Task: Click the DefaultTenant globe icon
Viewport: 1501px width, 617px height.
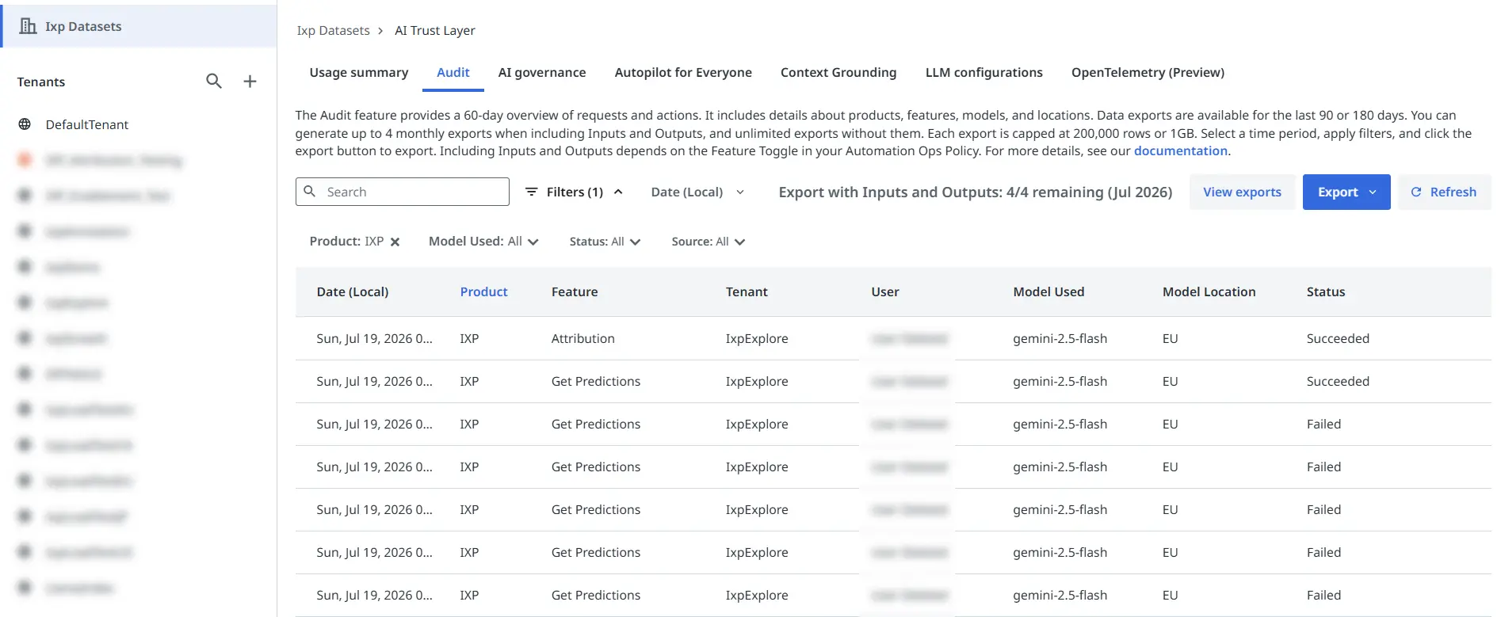Action: (x=25, y=124)
